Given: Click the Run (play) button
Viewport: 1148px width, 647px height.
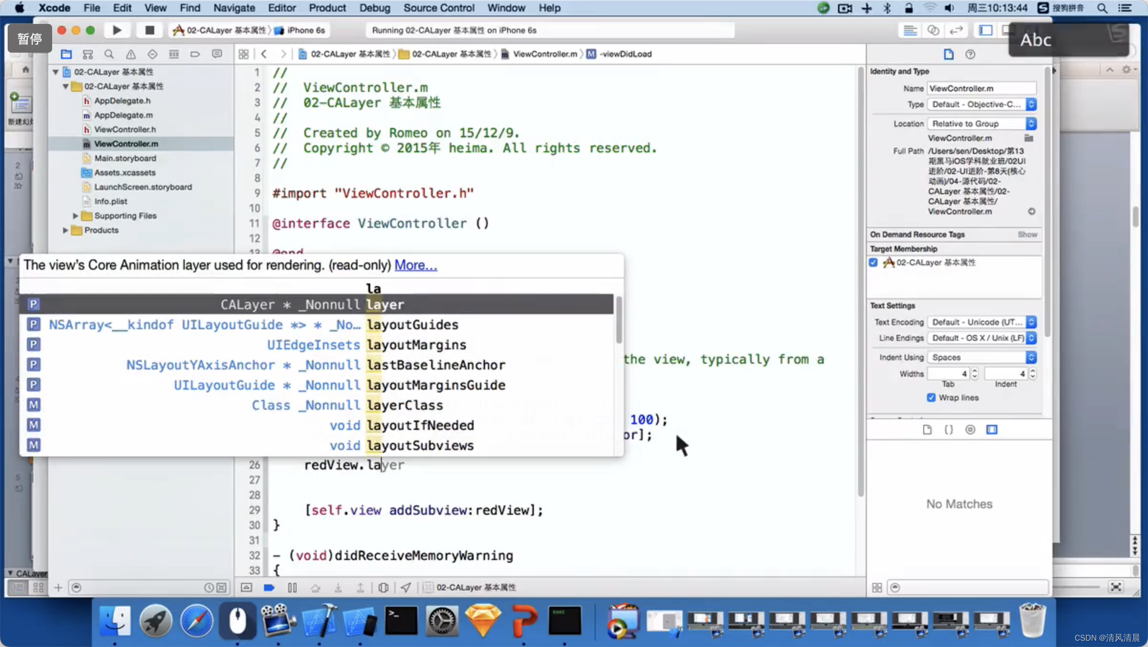Looking at the screenshot, I should click(117, 30).
